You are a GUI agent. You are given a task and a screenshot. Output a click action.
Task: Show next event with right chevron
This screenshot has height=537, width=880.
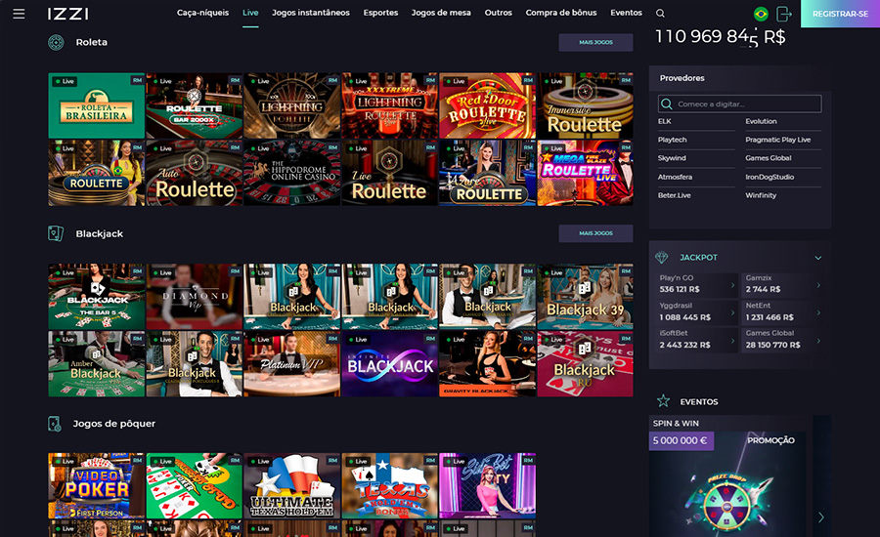(821, 516)
